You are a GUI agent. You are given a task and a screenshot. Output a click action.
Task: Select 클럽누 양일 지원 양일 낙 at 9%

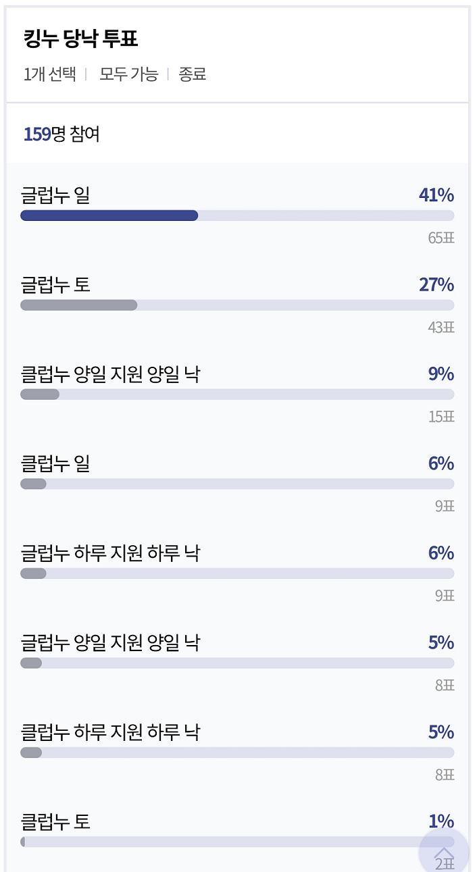pos(110,374)
